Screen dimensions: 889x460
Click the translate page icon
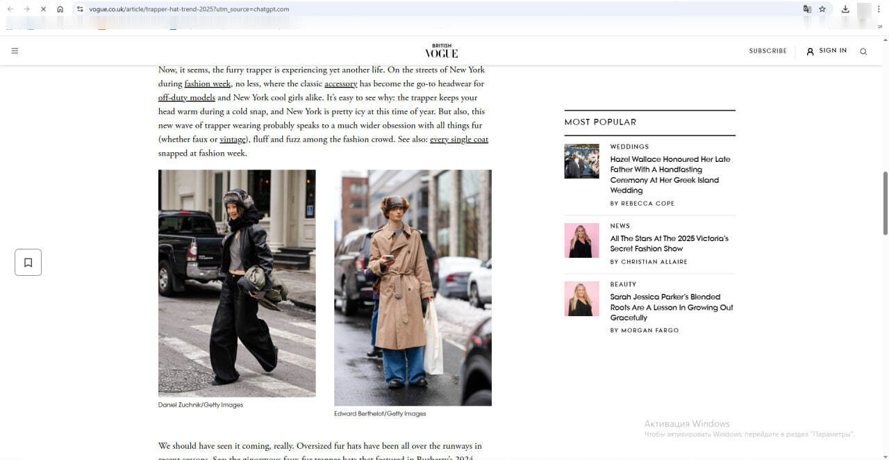click(x=807, y=9)
